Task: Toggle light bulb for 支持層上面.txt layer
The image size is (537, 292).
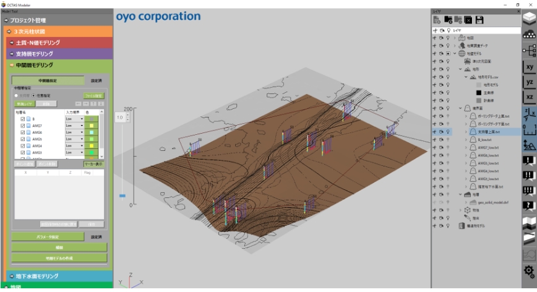Action: point(448,132)
